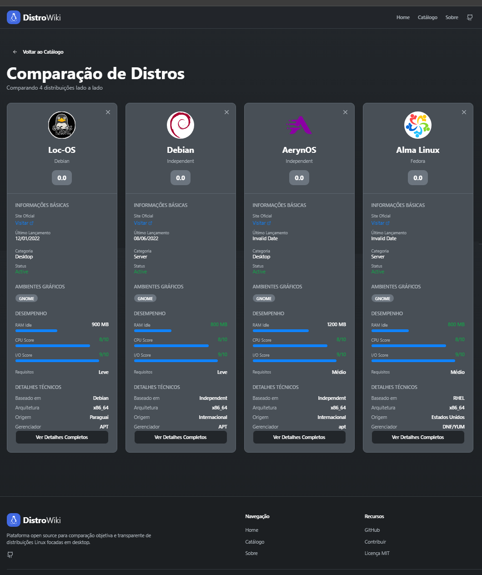Viewport: 482px width, 575px height.
Task: Open Licença MIT link in footer
Action: [377, 553]
